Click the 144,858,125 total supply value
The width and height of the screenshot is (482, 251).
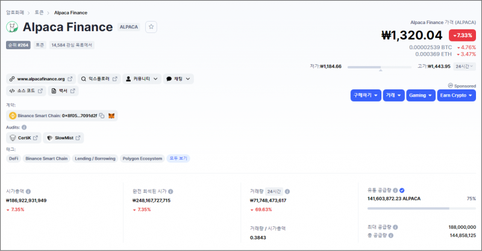pyautogui.click(x=463, y=235)
